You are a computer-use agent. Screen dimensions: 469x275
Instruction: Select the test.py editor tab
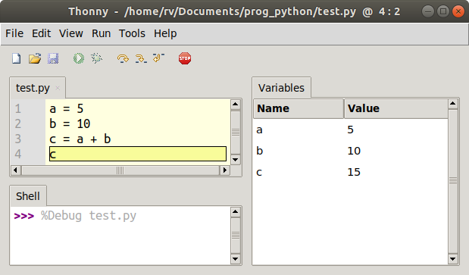33,88
